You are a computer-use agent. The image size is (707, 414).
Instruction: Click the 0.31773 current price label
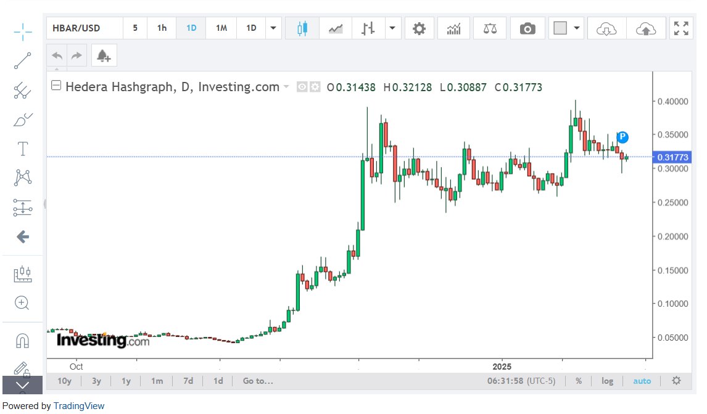(672, 157)
